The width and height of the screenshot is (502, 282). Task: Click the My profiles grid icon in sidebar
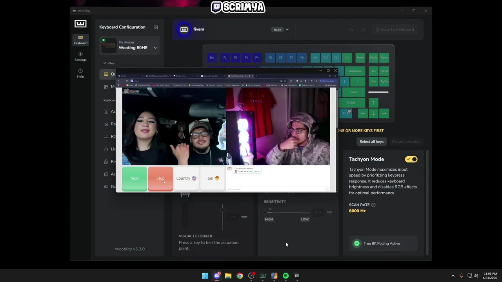click(x=106, y=87)
